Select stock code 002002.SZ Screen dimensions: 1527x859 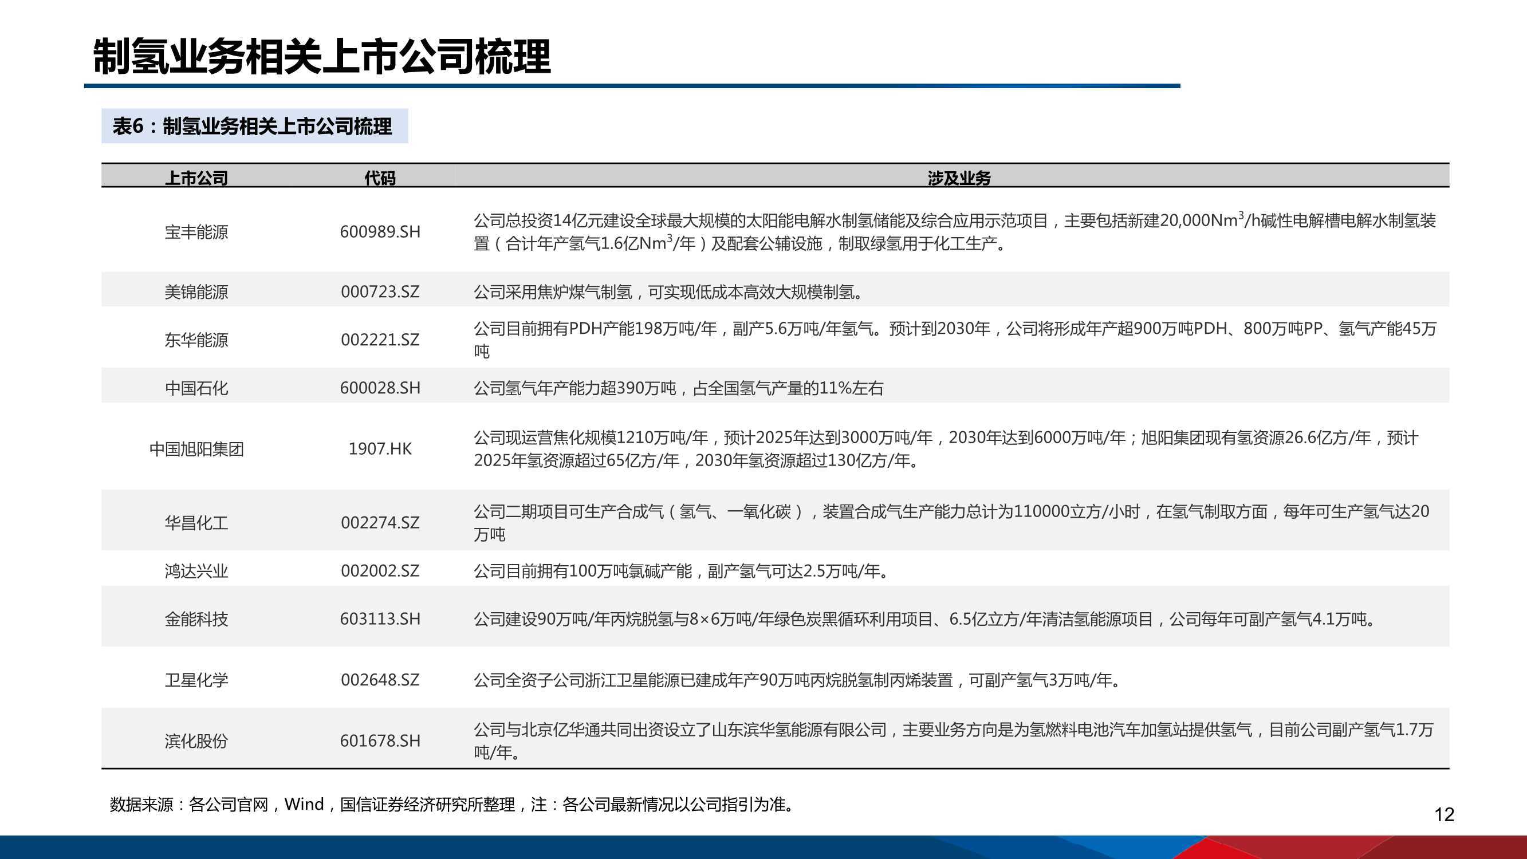pyautogui.click(x=380, y=570)
